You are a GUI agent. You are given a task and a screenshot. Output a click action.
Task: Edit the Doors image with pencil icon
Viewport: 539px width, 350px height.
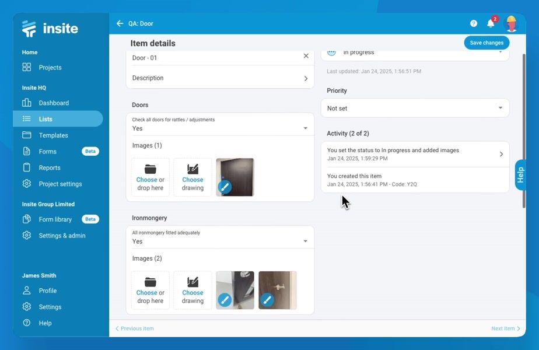(x=225, y=187)
